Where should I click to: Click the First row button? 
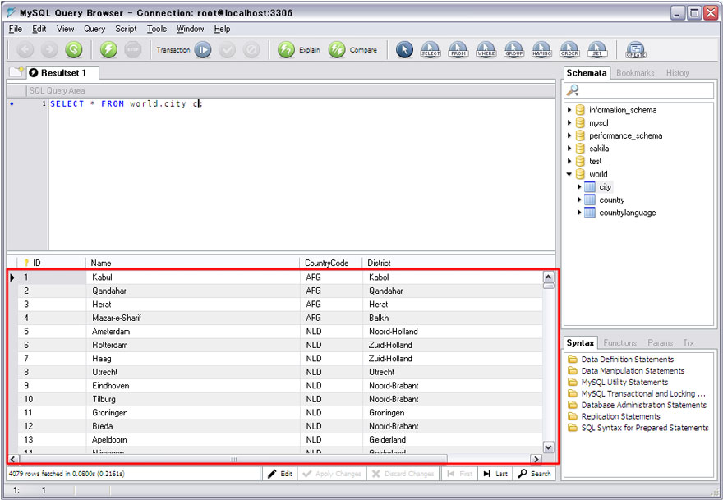[x=460, y=474]
